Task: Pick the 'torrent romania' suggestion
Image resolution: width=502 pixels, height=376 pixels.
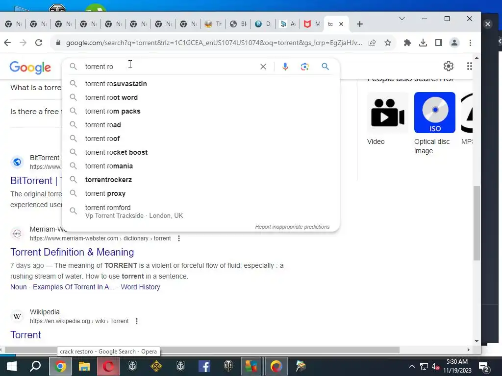Action: [x=201, y=166]
